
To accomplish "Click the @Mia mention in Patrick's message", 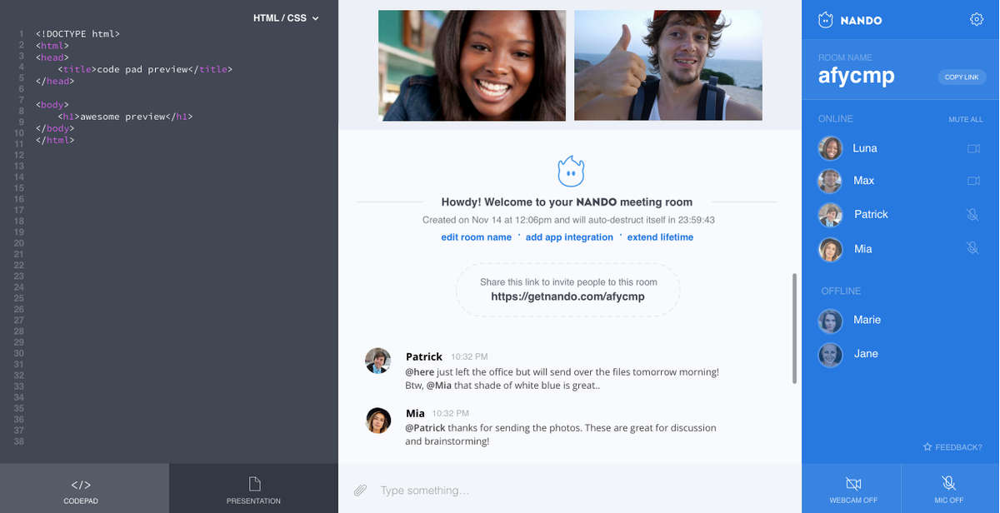I will coord(439,386).
